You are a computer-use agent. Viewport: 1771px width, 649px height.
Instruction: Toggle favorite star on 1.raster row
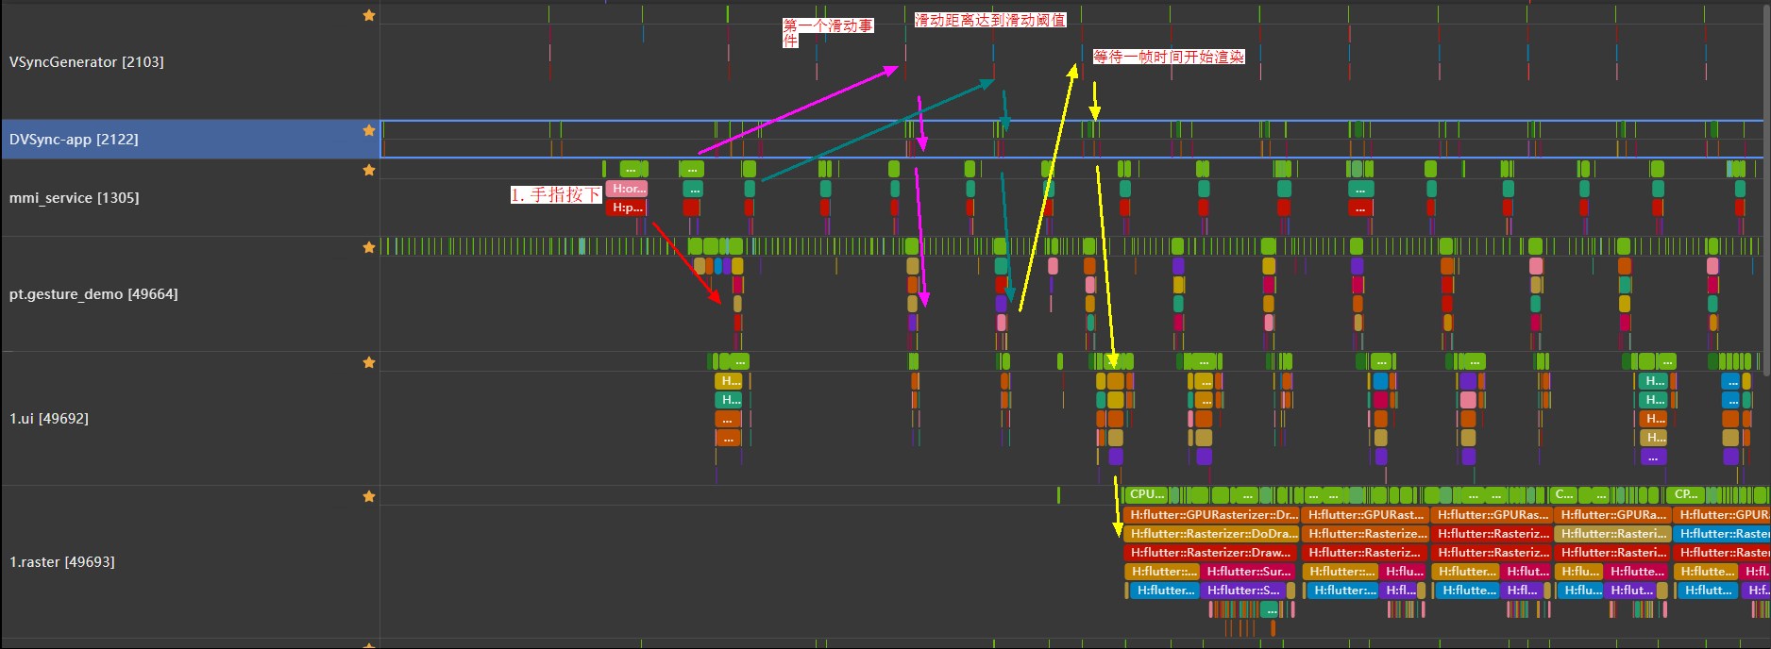369,496
